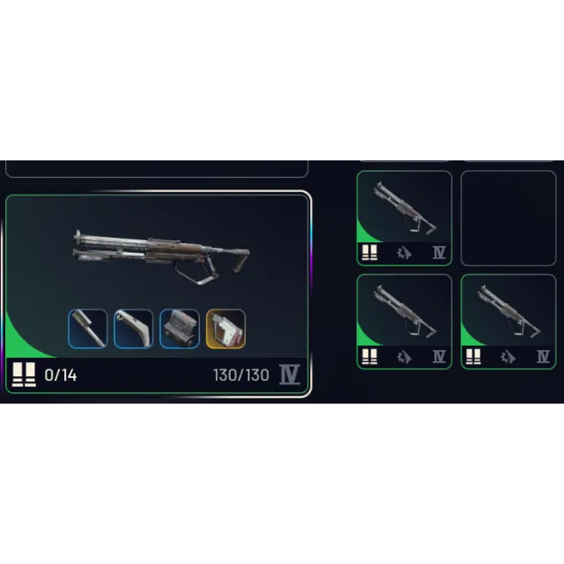
Task: Select the bottom-left shotgun thumbnail
Action: 404,322
